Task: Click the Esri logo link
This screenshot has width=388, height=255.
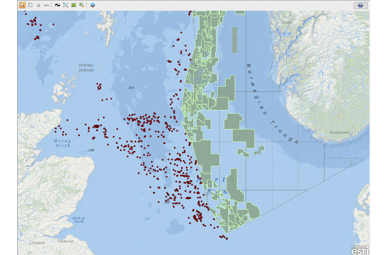Action: (x=360, y=250)
